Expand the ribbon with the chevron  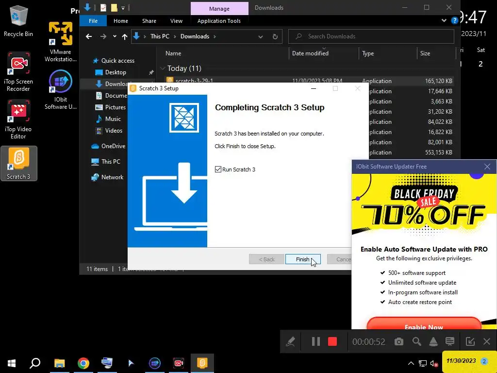point(444,20)
